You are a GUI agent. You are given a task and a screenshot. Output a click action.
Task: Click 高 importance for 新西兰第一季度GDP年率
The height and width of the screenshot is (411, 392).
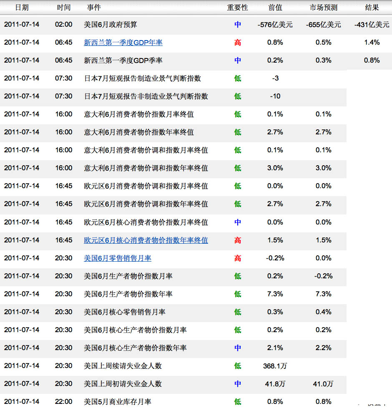[x=238, y=43]
